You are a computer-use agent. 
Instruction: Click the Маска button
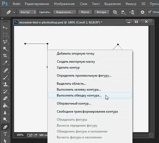(x=85, y=12)
